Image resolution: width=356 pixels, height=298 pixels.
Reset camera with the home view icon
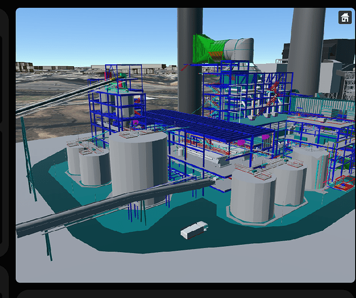(345, 17)
